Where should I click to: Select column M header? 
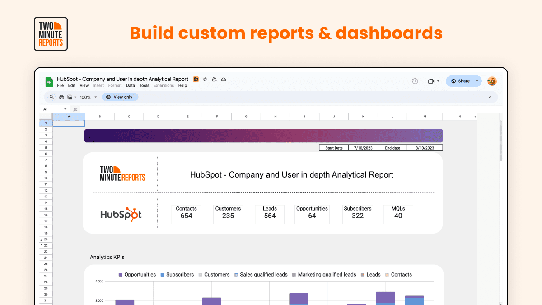click(425, 117)
